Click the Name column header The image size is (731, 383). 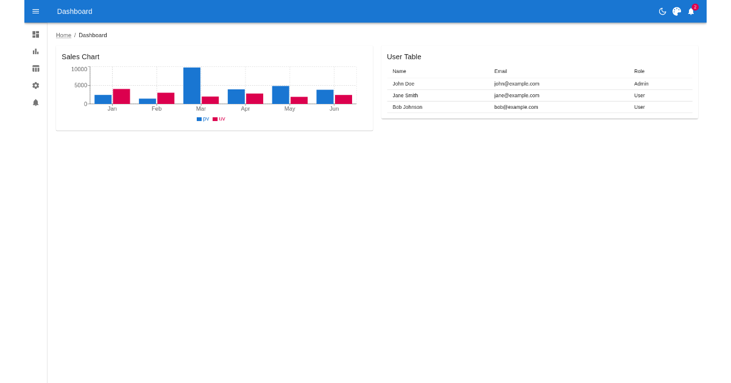tap(399, 72)
